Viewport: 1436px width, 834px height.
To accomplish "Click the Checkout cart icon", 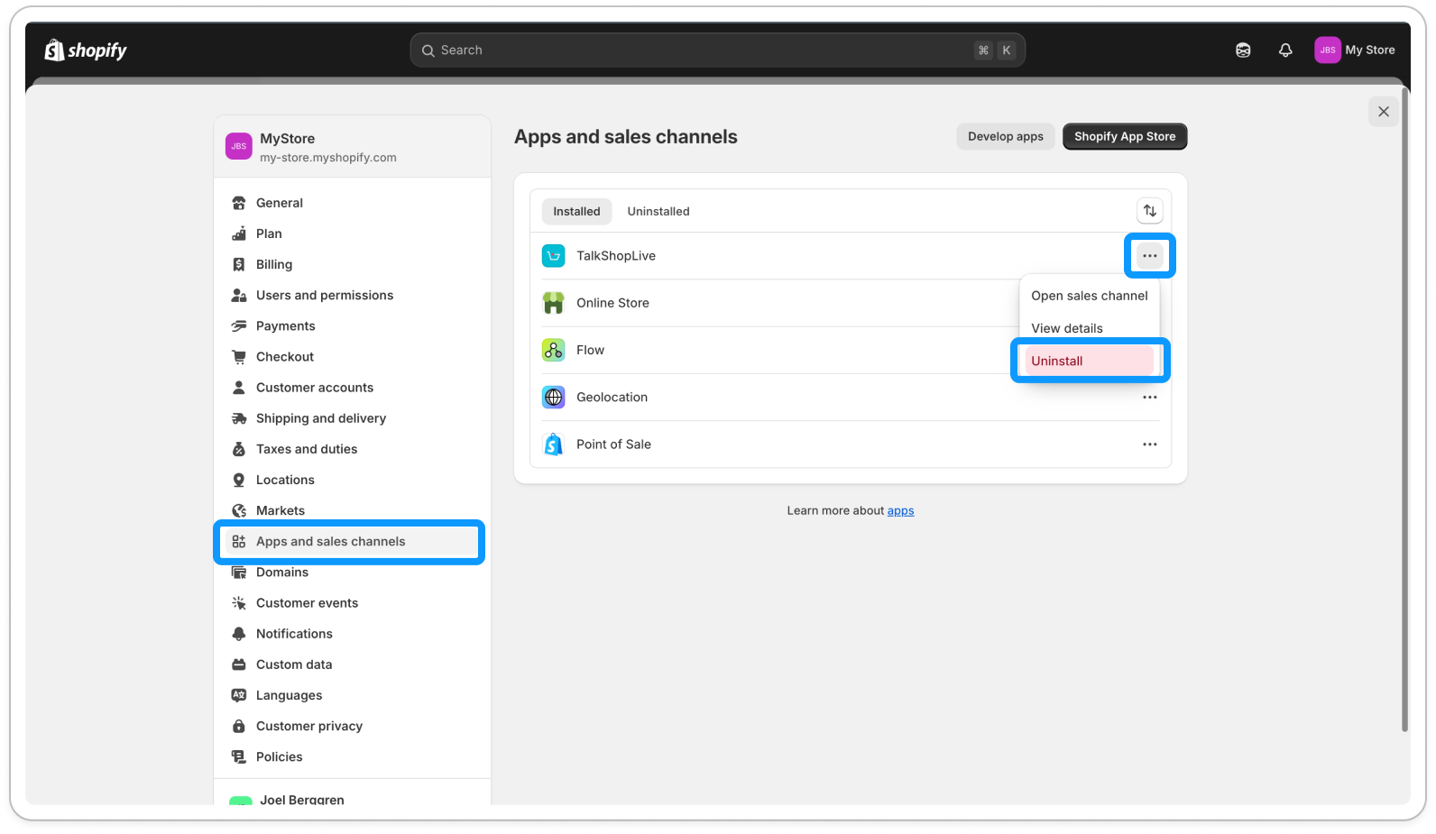I will 239,357.
